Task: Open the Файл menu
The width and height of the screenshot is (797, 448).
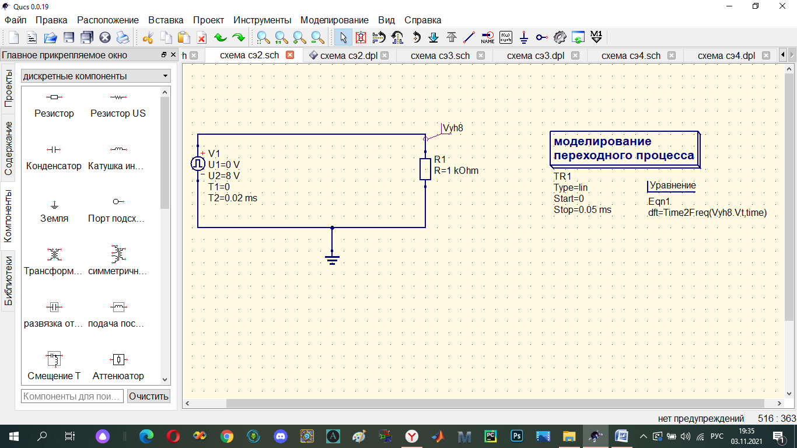Action: pos(15,20)
